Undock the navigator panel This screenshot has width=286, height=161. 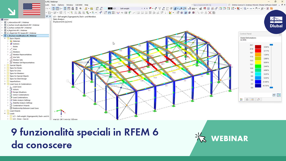47,16
